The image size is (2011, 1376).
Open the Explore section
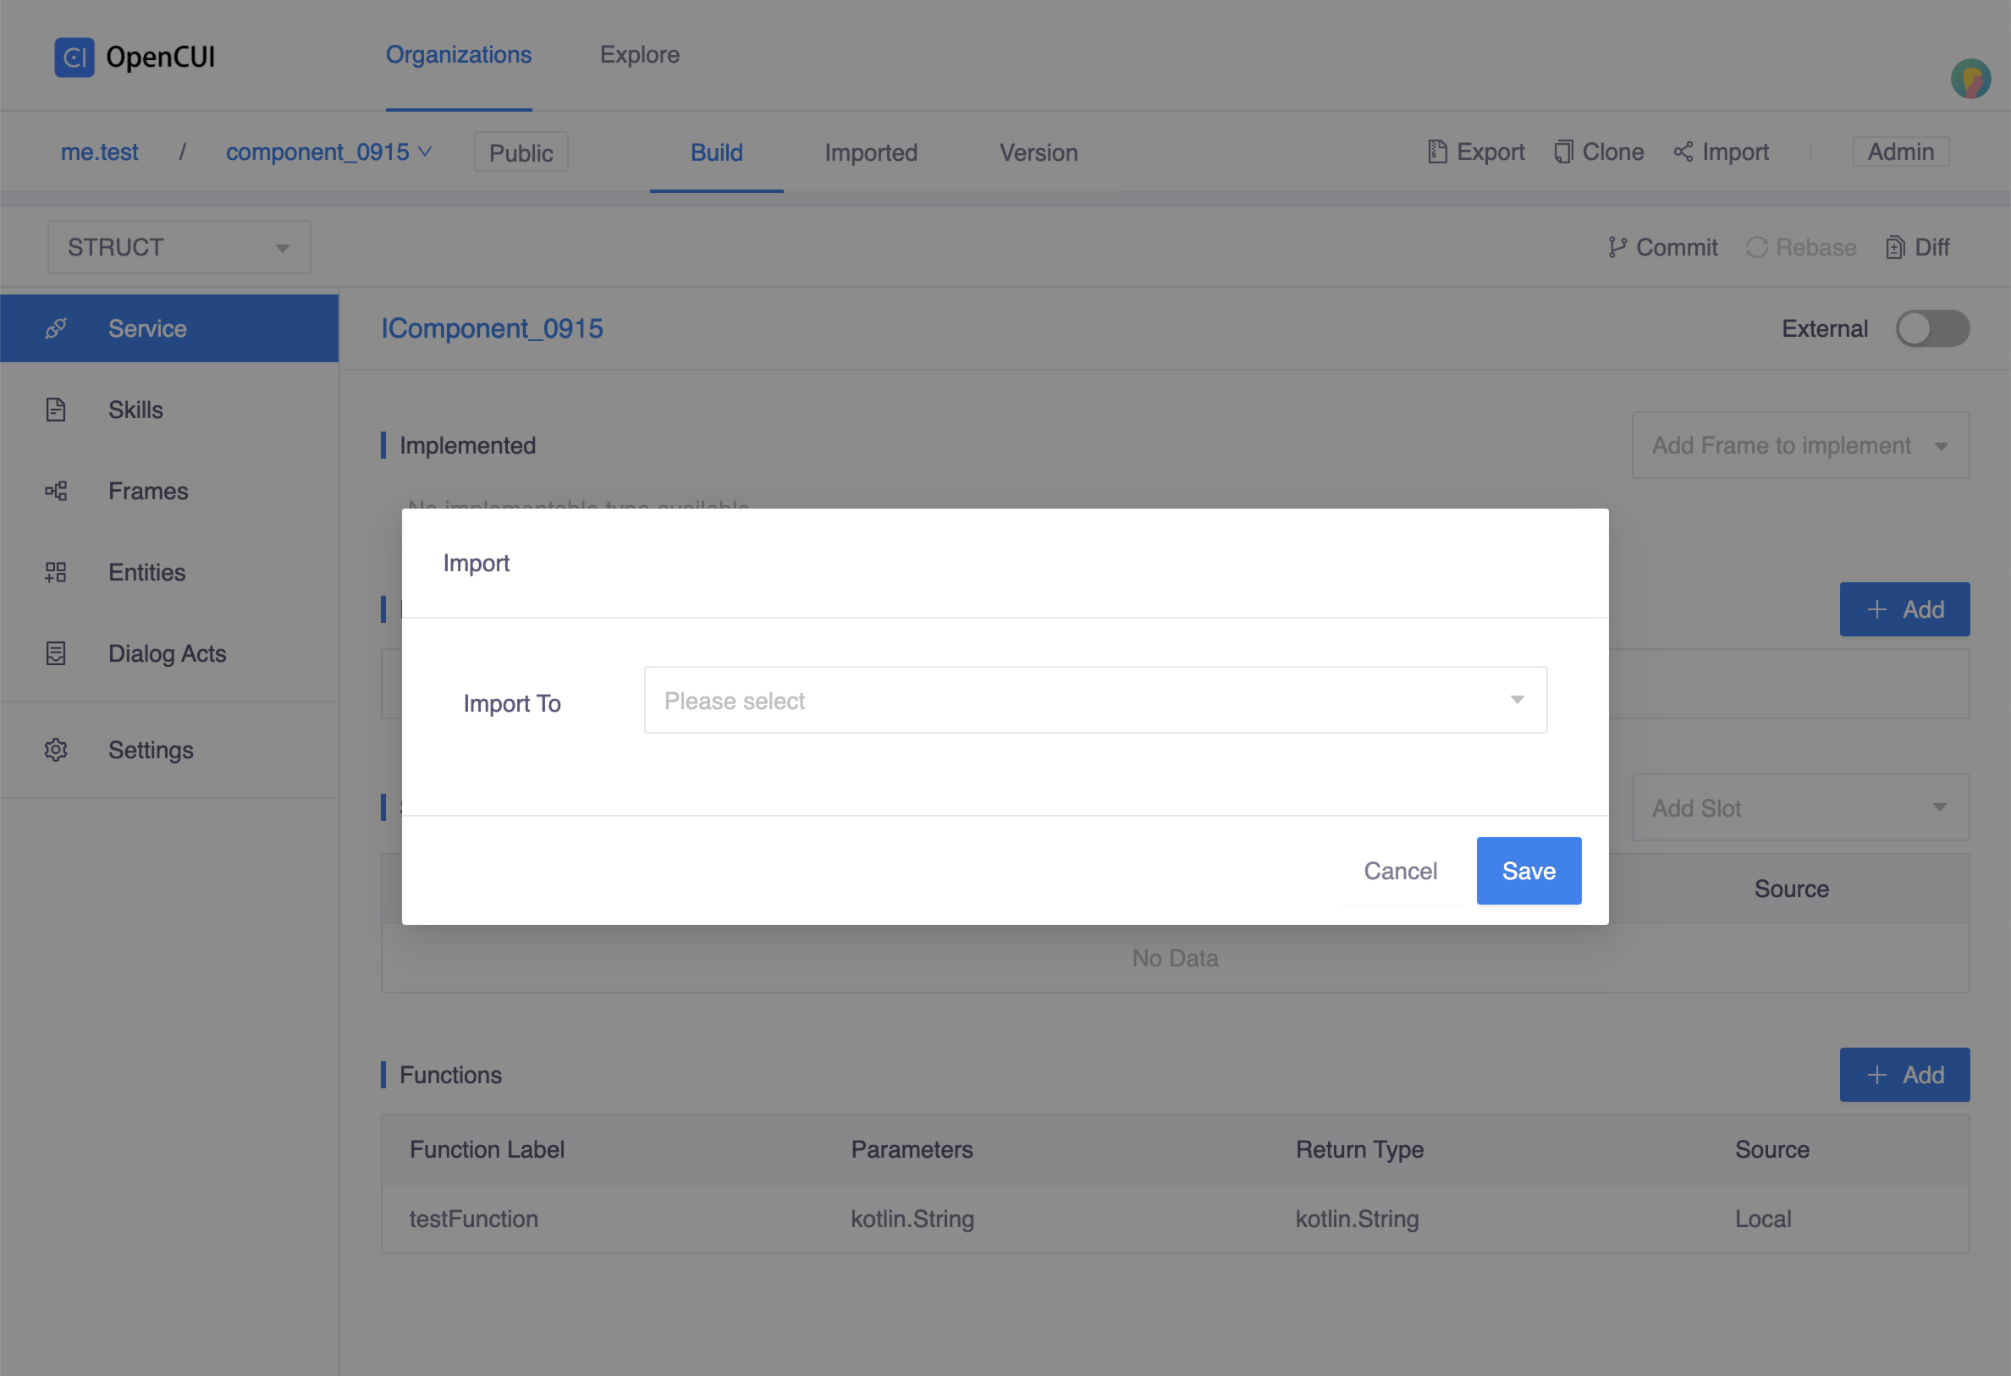640,54
